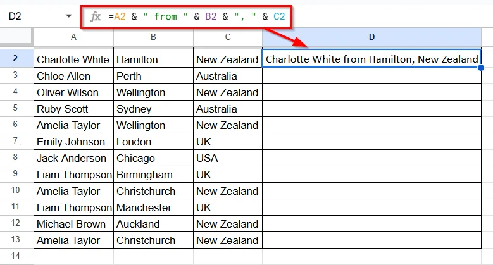Click Amelia Taylor cell in row 13
493x265 pixels.
click(x=73, y=240)
